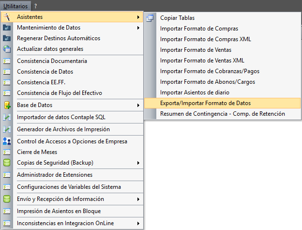
Task: Launch Importador de datos Contaple SQL
Action: pyautogui.click(x=72, y=117)
